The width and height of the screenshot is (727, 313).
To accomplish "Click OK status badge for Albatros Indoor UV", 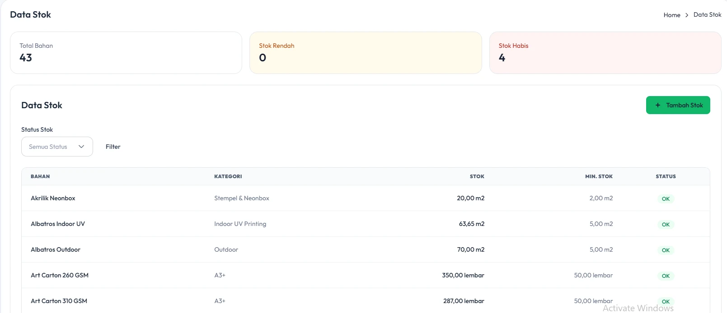I will click(x=666, y=225).
